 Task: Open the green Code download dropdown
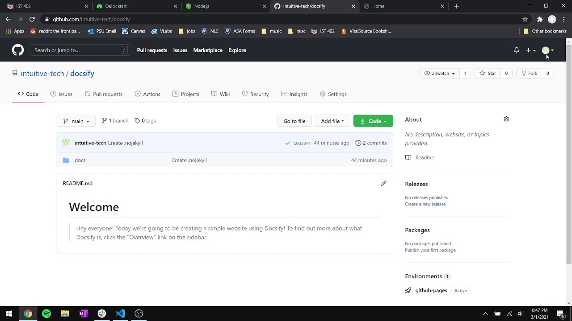373,121
